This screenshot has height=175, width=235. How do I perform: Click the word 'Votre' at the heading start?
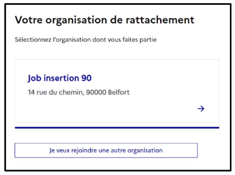click(29, 20)
